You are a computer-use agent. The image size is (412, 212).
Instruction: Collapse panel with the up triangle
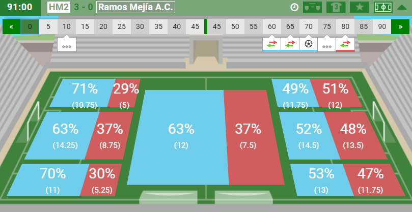(x=402, y=7)
